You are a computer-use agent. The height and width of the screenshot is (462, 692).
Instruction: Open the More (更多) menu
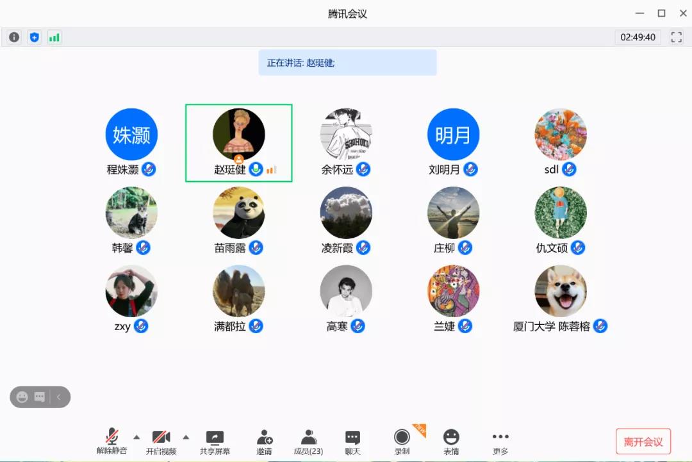click(x=500, y=442)
